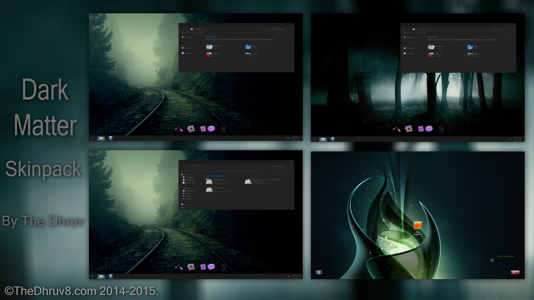Open the Windows 8 (D:) drive
534x300 pixels.
[x=209, y=189]
